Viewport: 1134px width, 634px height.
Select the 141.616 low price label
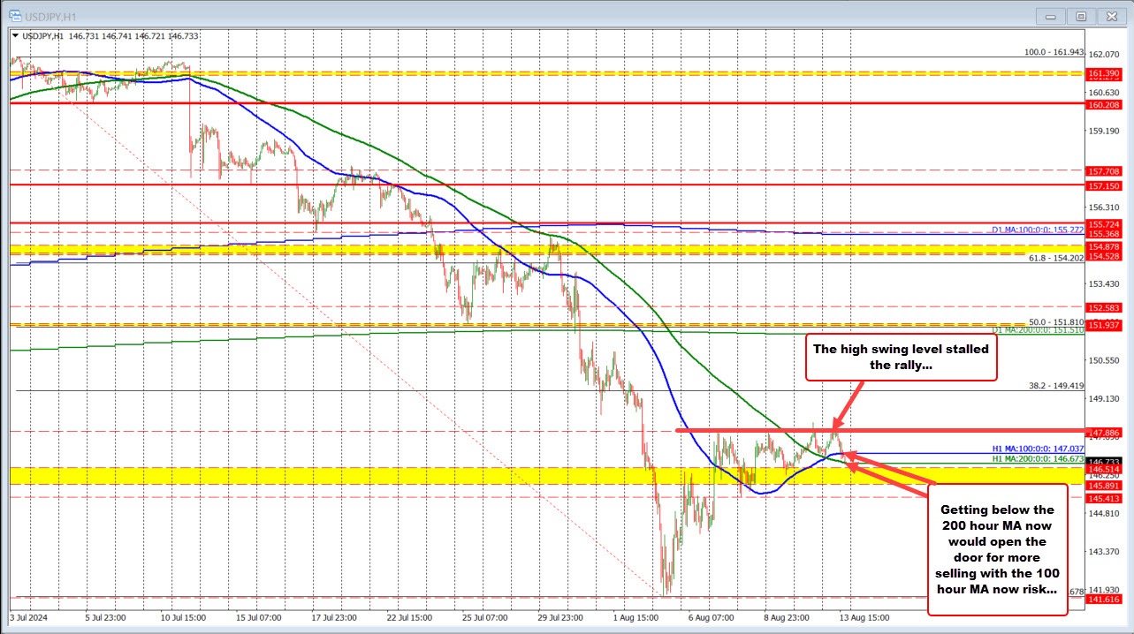coord(1103,599)
